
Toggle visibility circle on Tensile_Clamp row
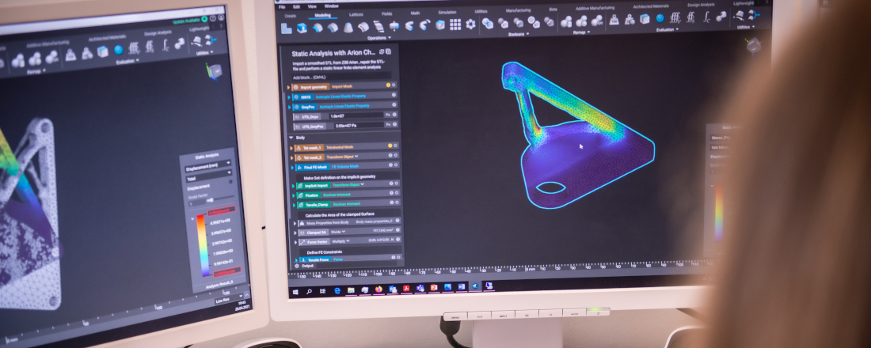point(397,202)
